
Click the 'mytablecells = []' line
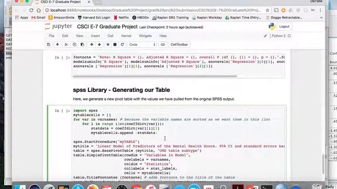coord(92,115)
